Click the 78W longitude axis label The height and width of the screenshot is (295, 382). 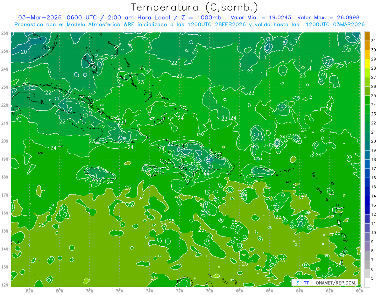(89, 291)
